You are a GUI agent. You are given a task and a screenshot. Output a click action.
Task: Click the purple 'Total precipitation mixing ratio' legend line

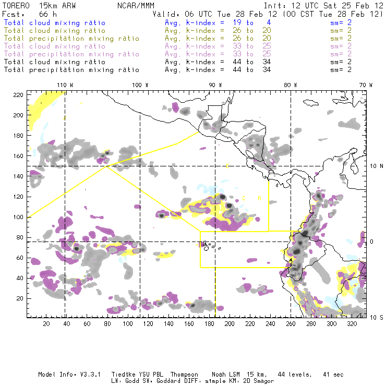tap(71, 54)
